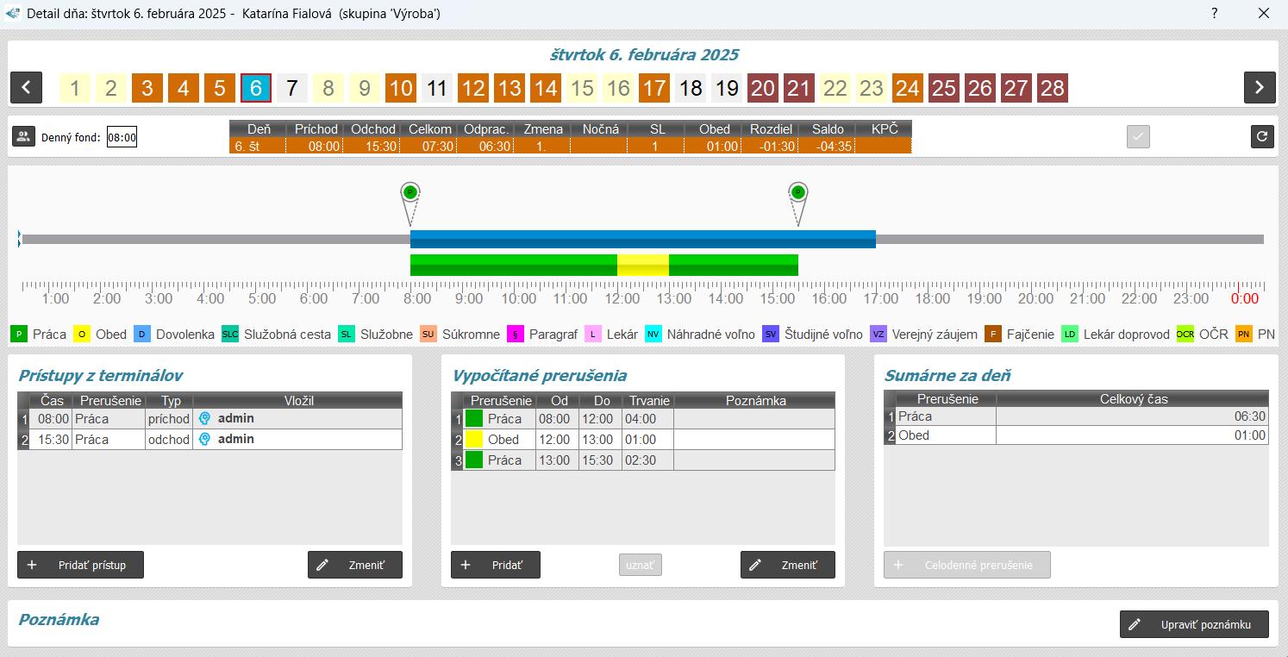The image size is (1288, 657).
Task: Go to next month with right arrow
Action: point(1259,88)
